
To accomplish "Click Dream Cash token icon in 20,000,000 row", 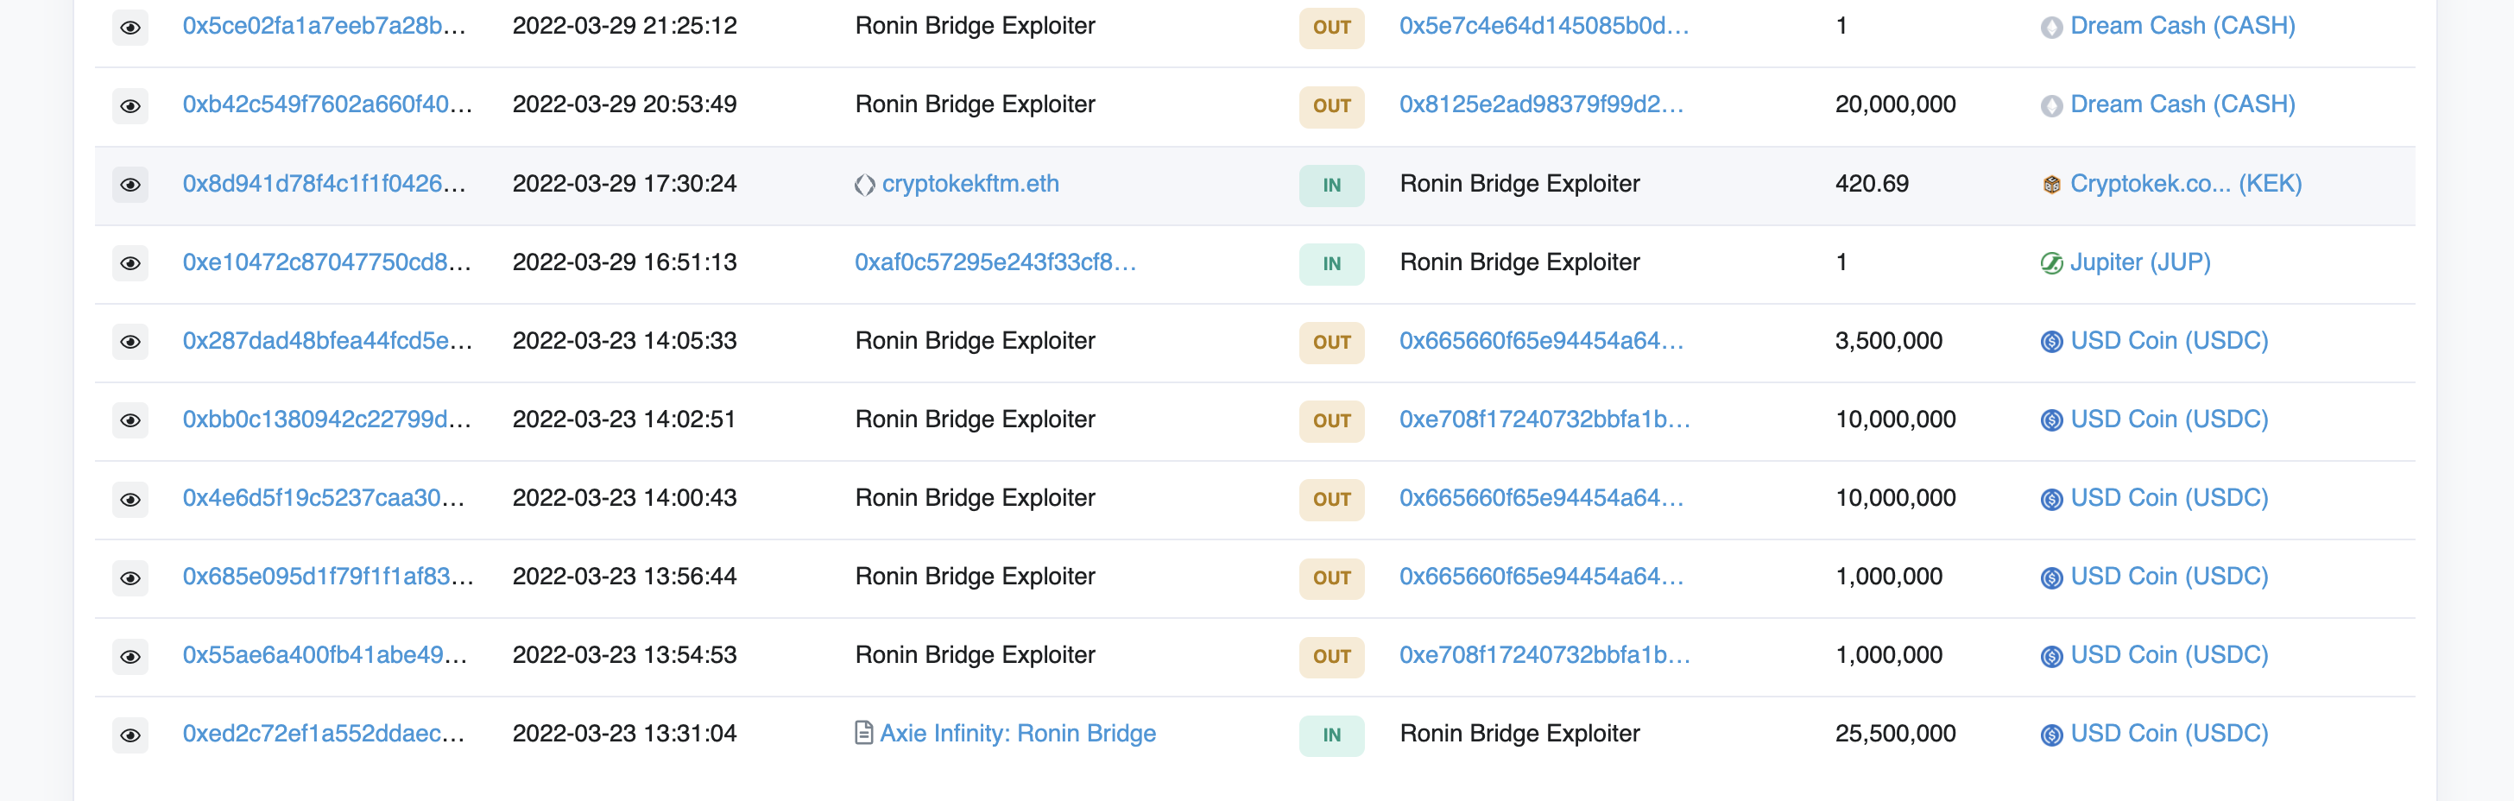I will [2051, 105].
